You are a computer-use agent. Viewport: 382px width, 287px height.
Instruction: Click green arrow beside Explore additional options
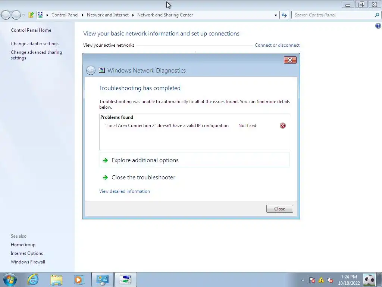pos(105,160)
